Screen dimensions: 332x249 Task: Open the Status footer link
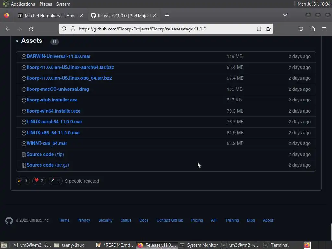coord(126,220)
